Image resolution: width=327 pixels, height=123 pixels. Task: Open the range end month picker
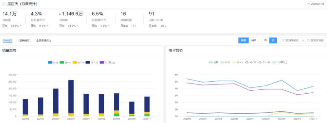(316, 40)
